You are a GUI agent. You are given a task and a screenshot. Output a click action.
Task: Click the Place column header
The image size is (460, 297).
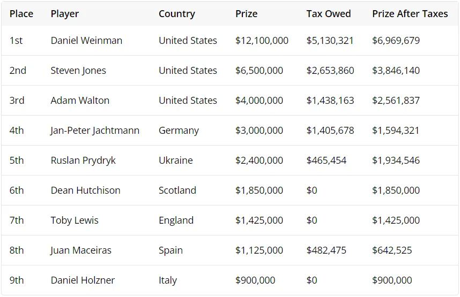21,14
